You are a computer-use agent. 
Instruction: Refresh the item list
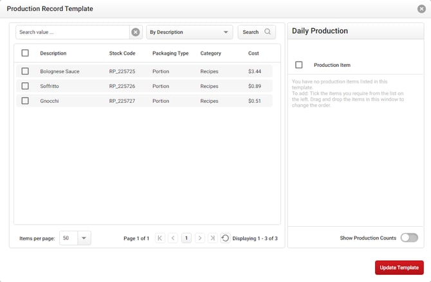coord(225,238)
